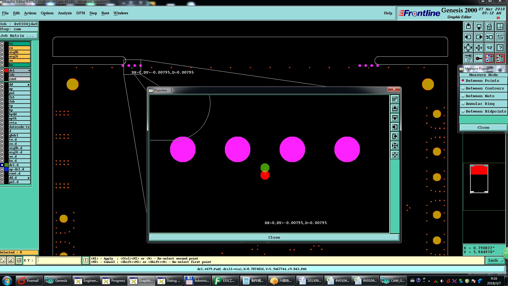Viewport: 508px width, 286px height.
Task: Click Close button in Popview window
Action: click(x=274, y=237)
